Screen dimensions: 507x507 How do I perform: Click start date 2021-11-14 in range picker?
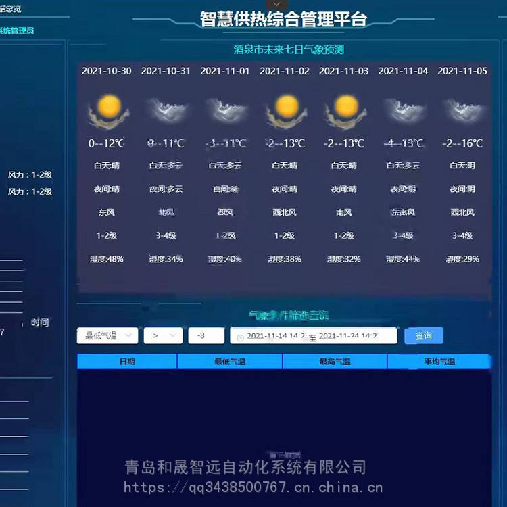click(x=276, y=335)
